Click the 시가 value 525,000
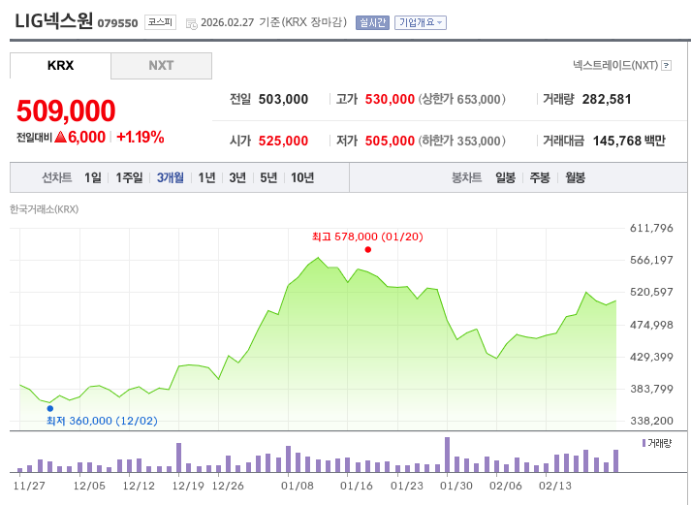Viewport: 691px width, 505px height. click(283, 141)
